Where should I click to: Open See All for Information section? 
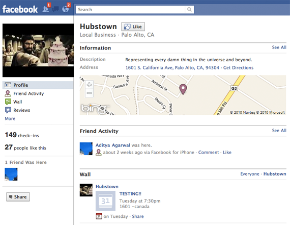tap(279, 47)
